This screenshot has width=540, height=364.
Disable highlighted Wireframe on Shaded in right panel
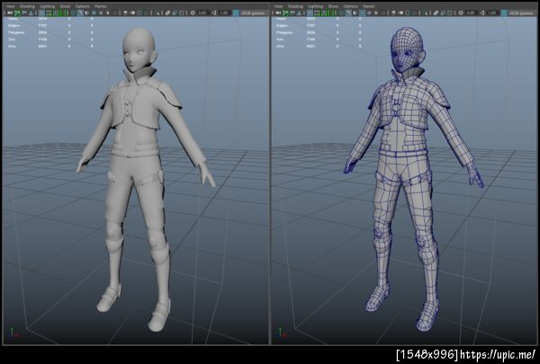[362, 13]
